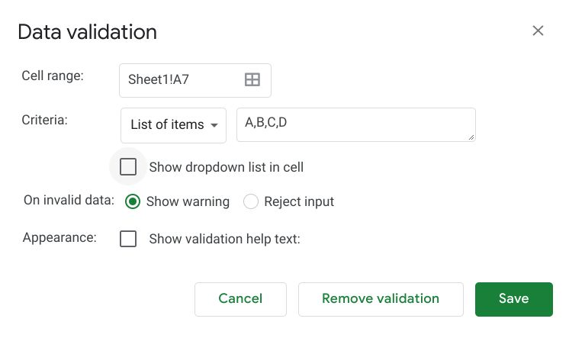Click the Data validation dialog title
Viewport: 569px width, 338px height.
pyautogui.click(x=87, y=32)
